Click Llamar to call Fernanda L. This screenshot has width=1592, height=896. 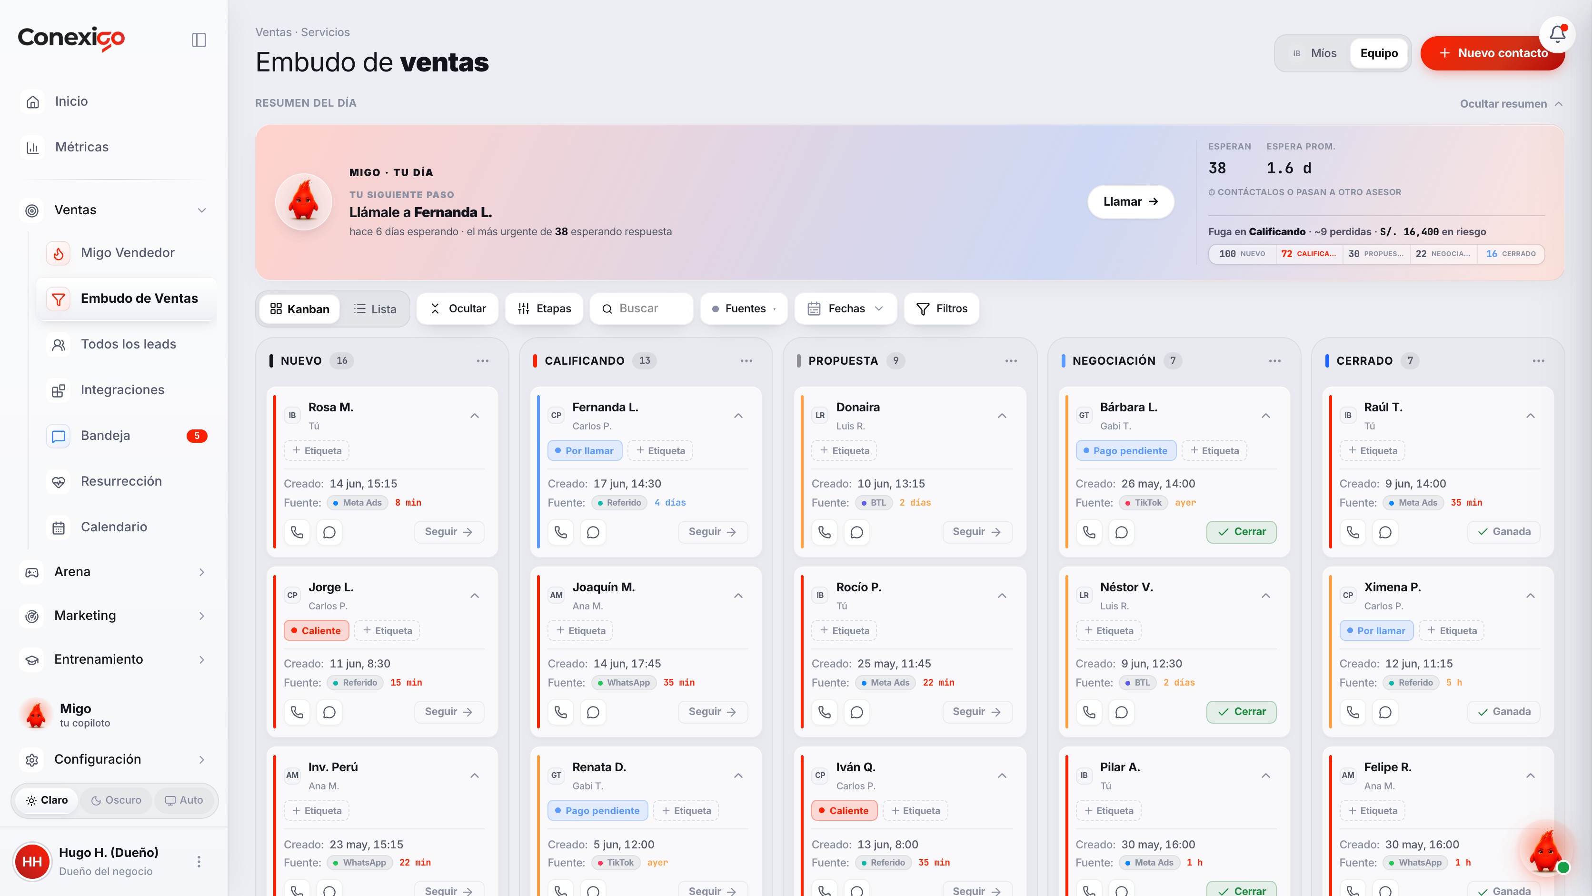(1130, 201)
